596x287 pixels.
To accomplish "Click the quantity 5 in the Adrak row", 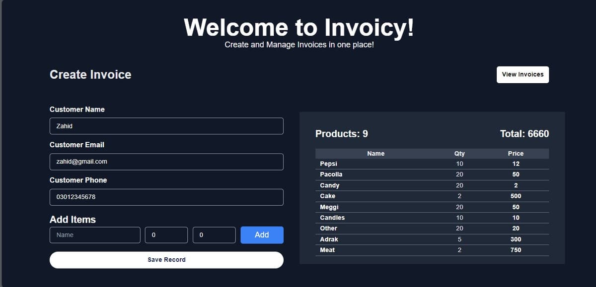I will pyautogui.click(x=459, y=239).
